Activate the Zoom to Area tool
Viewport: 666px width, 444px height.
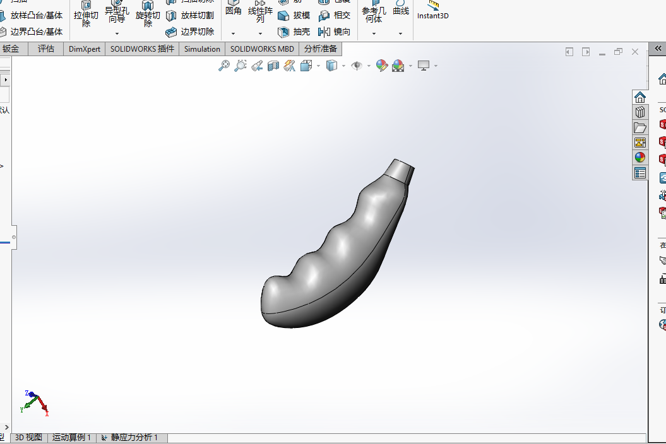point(241,66)
